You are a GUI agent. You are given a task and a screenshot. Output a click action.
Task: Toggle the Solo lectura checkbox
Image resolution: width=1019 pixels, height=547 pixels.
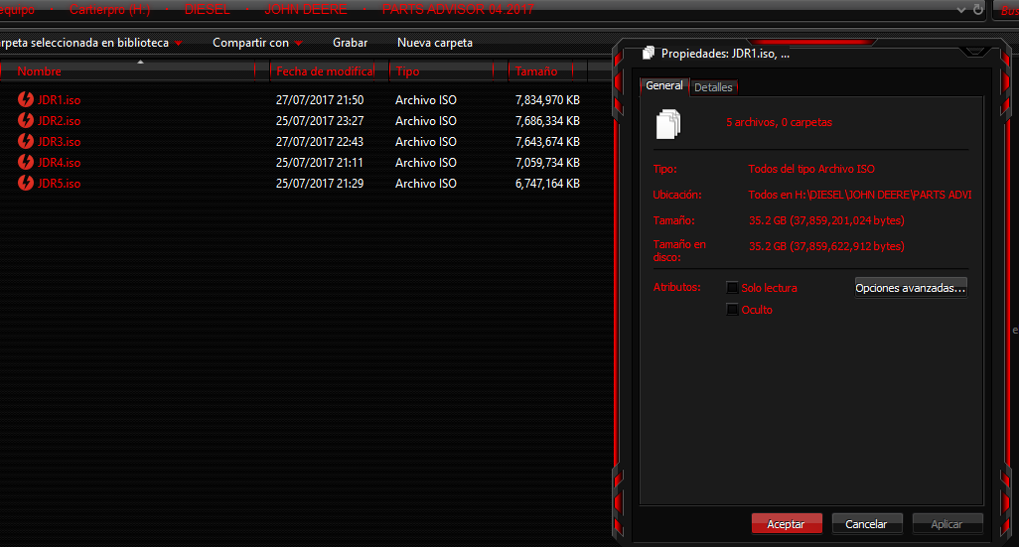point(732,287)
